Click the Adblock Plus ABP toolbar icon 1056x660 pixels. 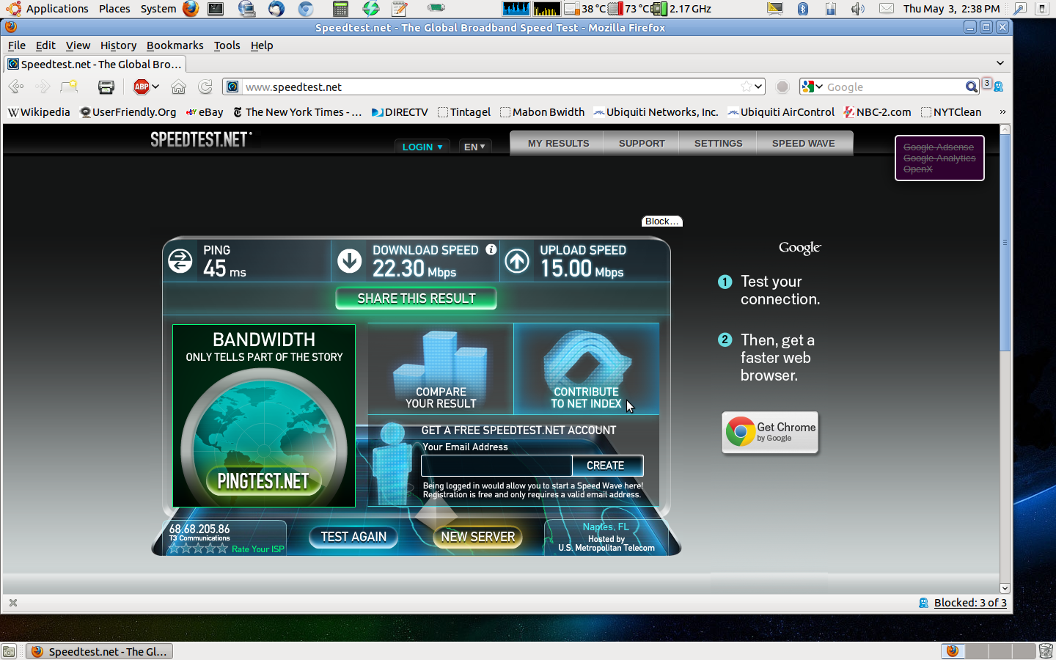click(x=142, y=87)
